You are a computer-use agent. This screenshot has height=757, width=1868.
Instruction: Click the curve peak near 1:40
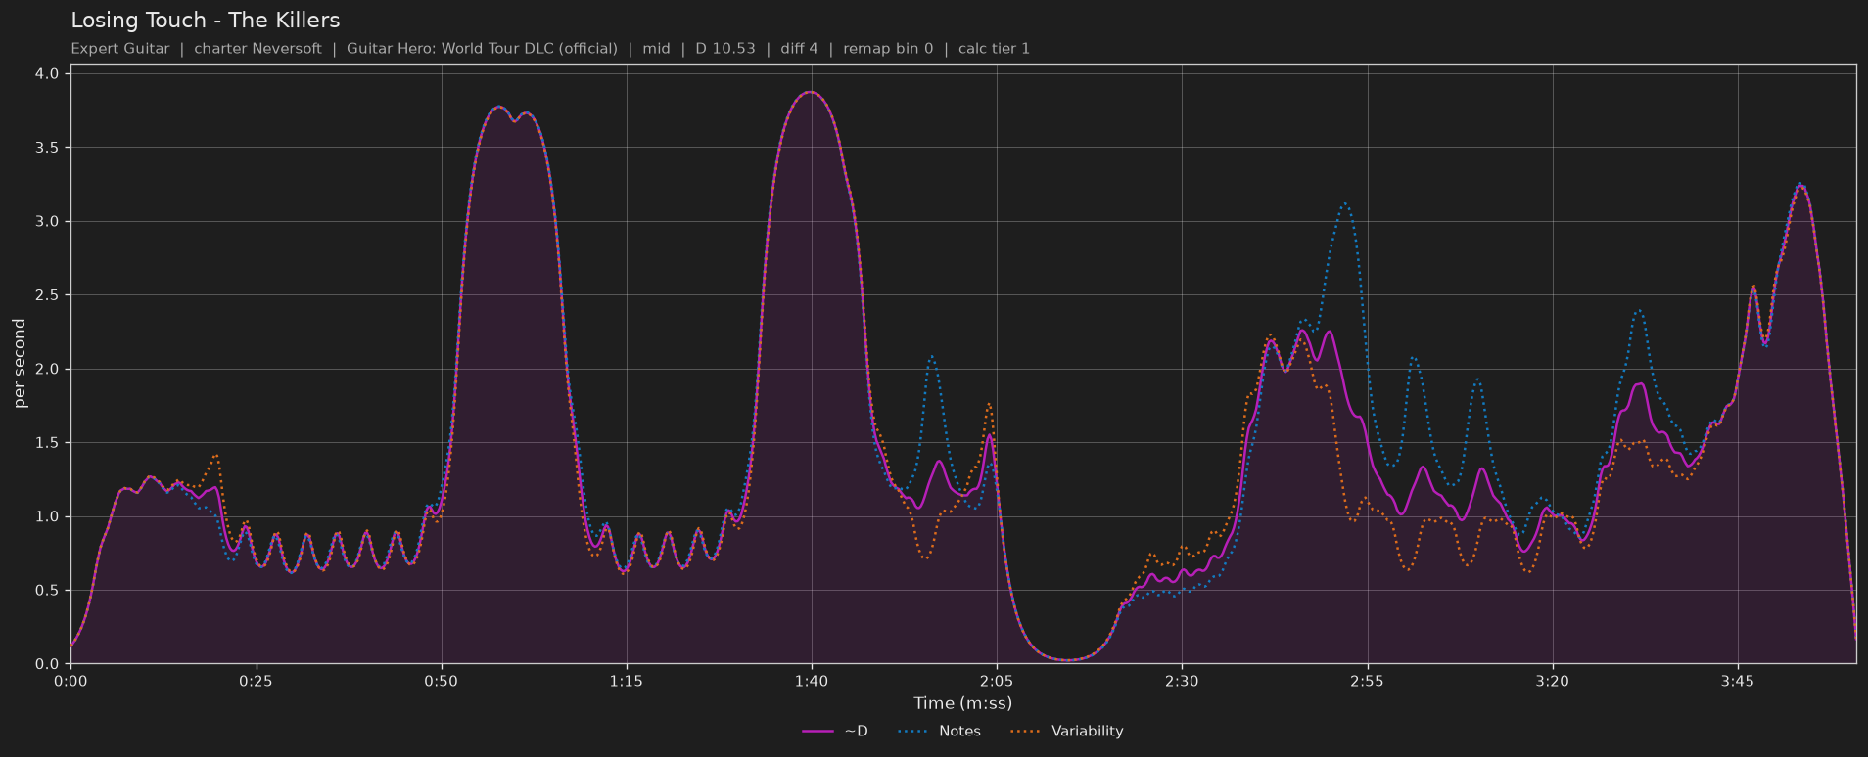click(x=809, y=92)
